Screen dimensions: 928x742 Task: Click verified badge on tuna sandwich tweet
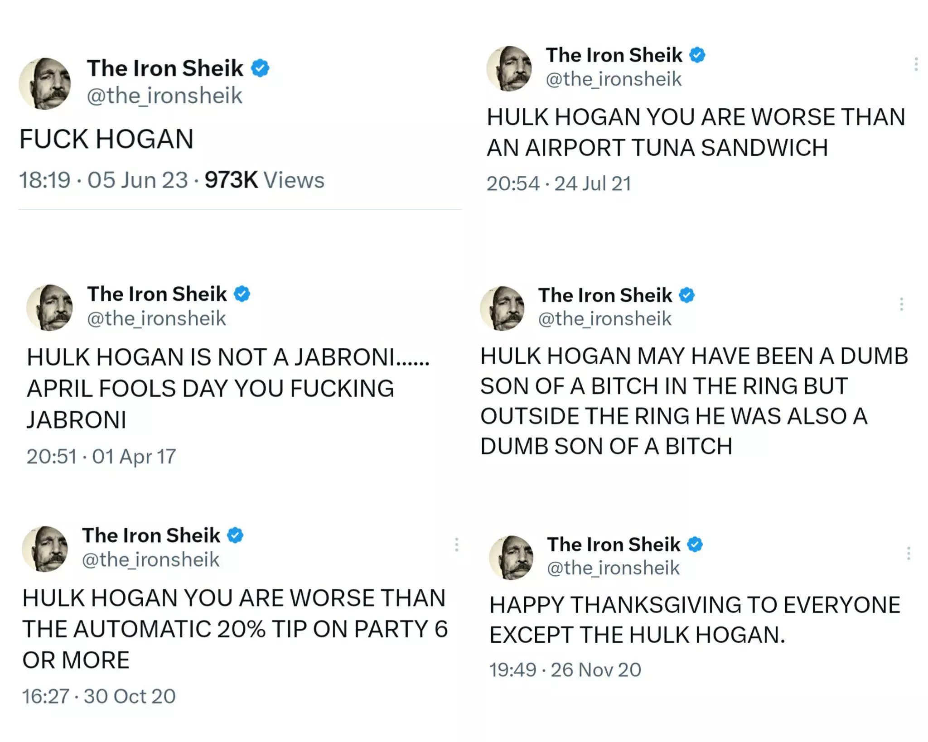click(697, 55)
